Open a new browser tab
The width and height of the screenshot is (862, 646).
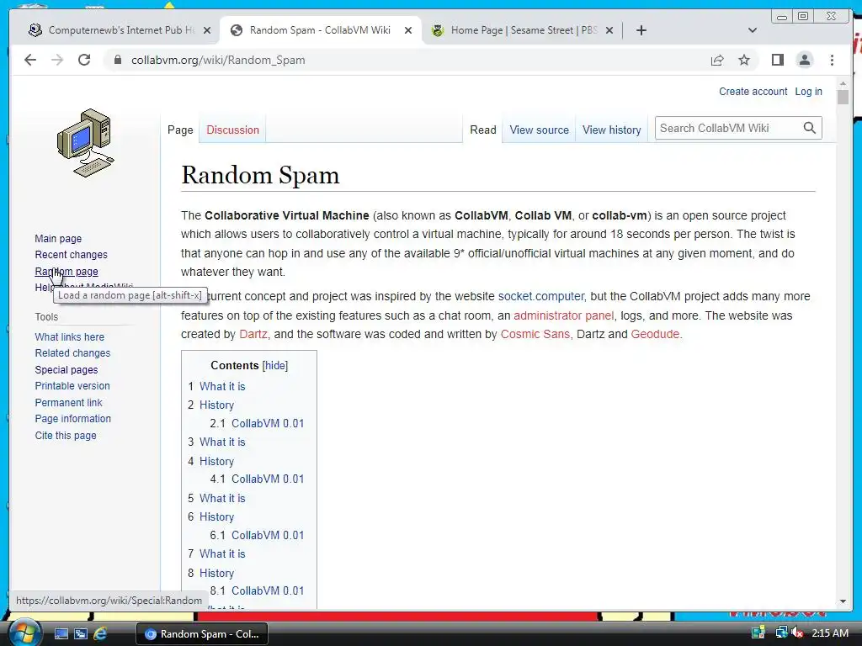pyautogui.click(x=641, y=30)
